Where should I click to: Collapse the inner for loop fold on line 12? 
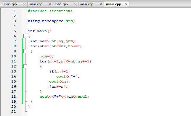tap(25, 66)
